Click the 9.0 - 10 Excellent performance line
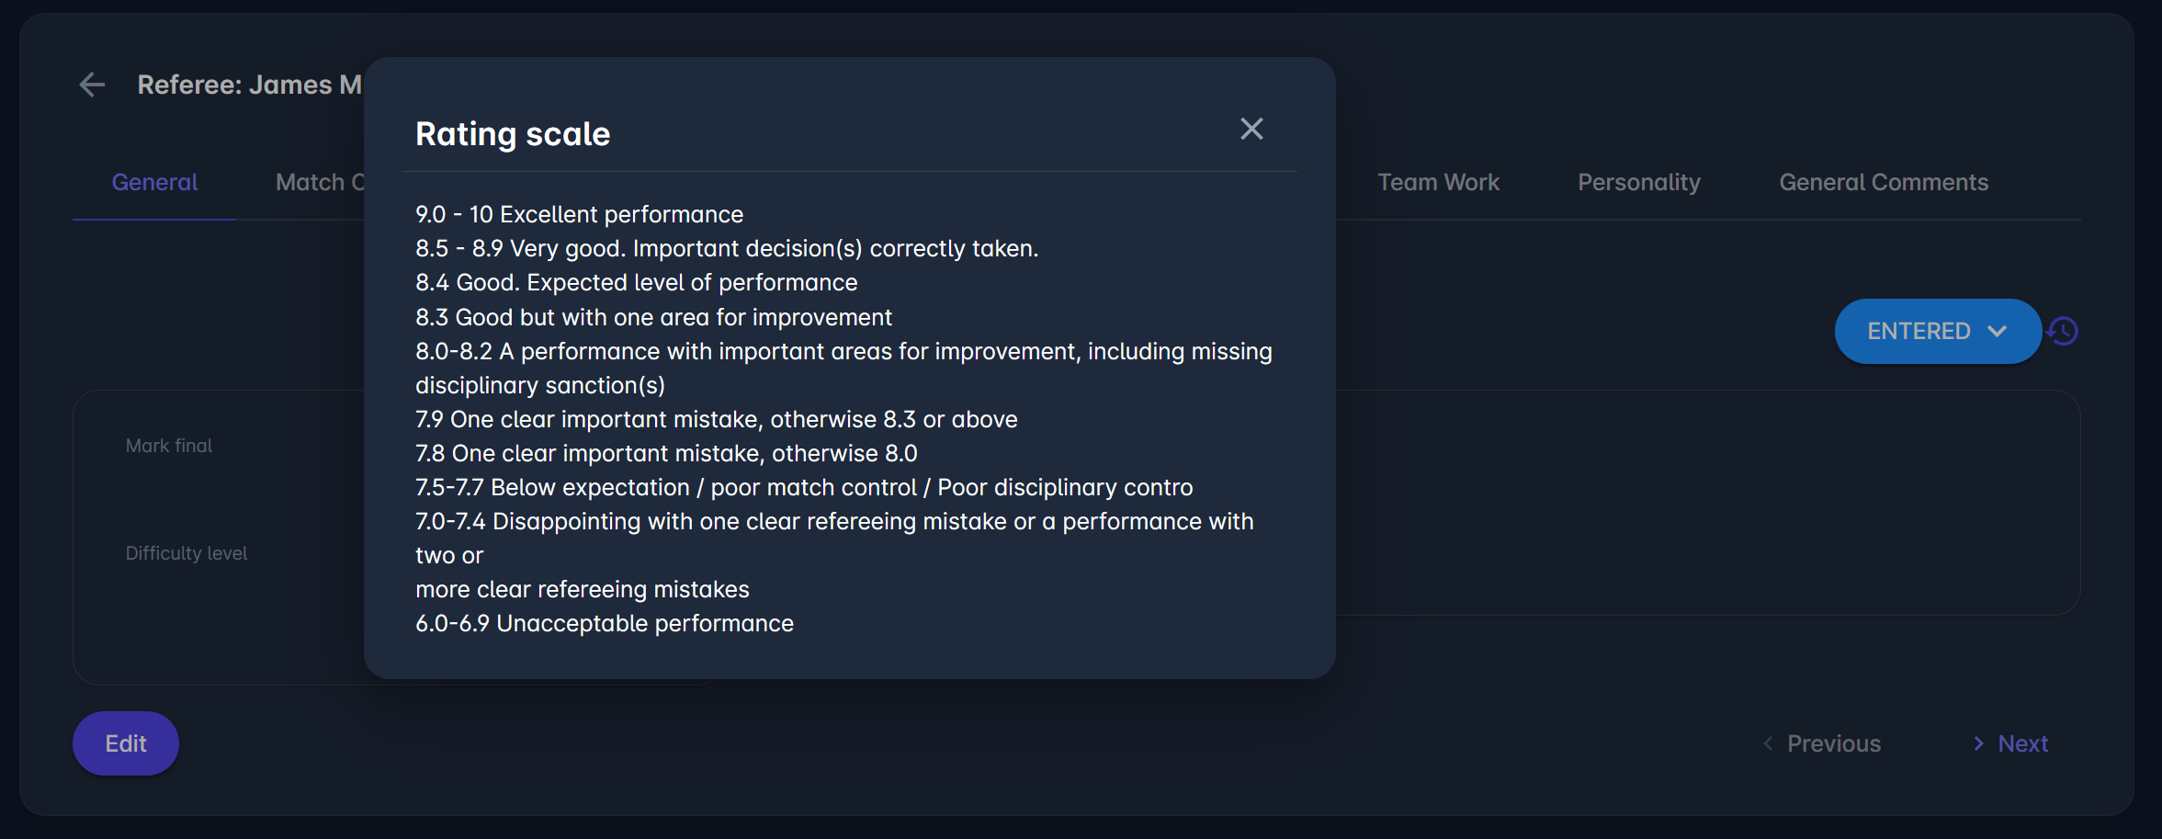The width and height of the screenshot is (2162, 839). (579, 215)
